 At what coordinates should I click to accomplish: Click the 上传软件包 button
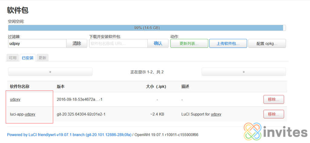tap(228, 43)
